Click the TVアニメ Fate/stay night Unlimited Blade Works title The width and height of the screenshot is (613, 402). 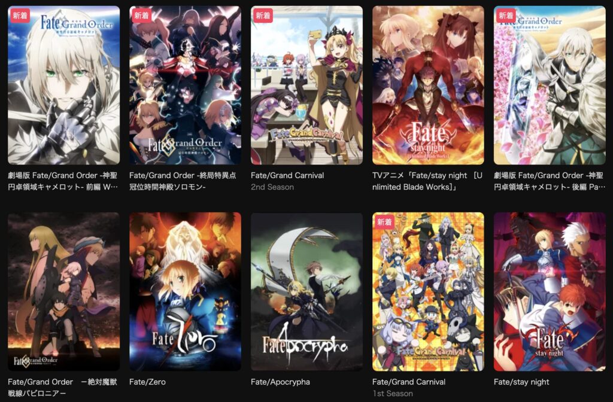(427, 181)
